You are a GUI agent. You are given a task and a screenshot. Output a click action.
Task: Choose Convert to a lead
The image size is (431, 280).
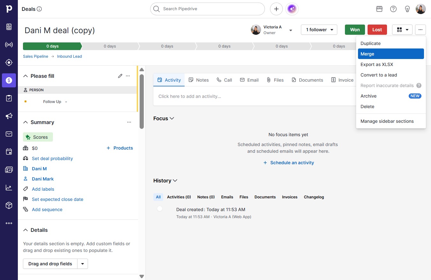(x=391, y=75)
